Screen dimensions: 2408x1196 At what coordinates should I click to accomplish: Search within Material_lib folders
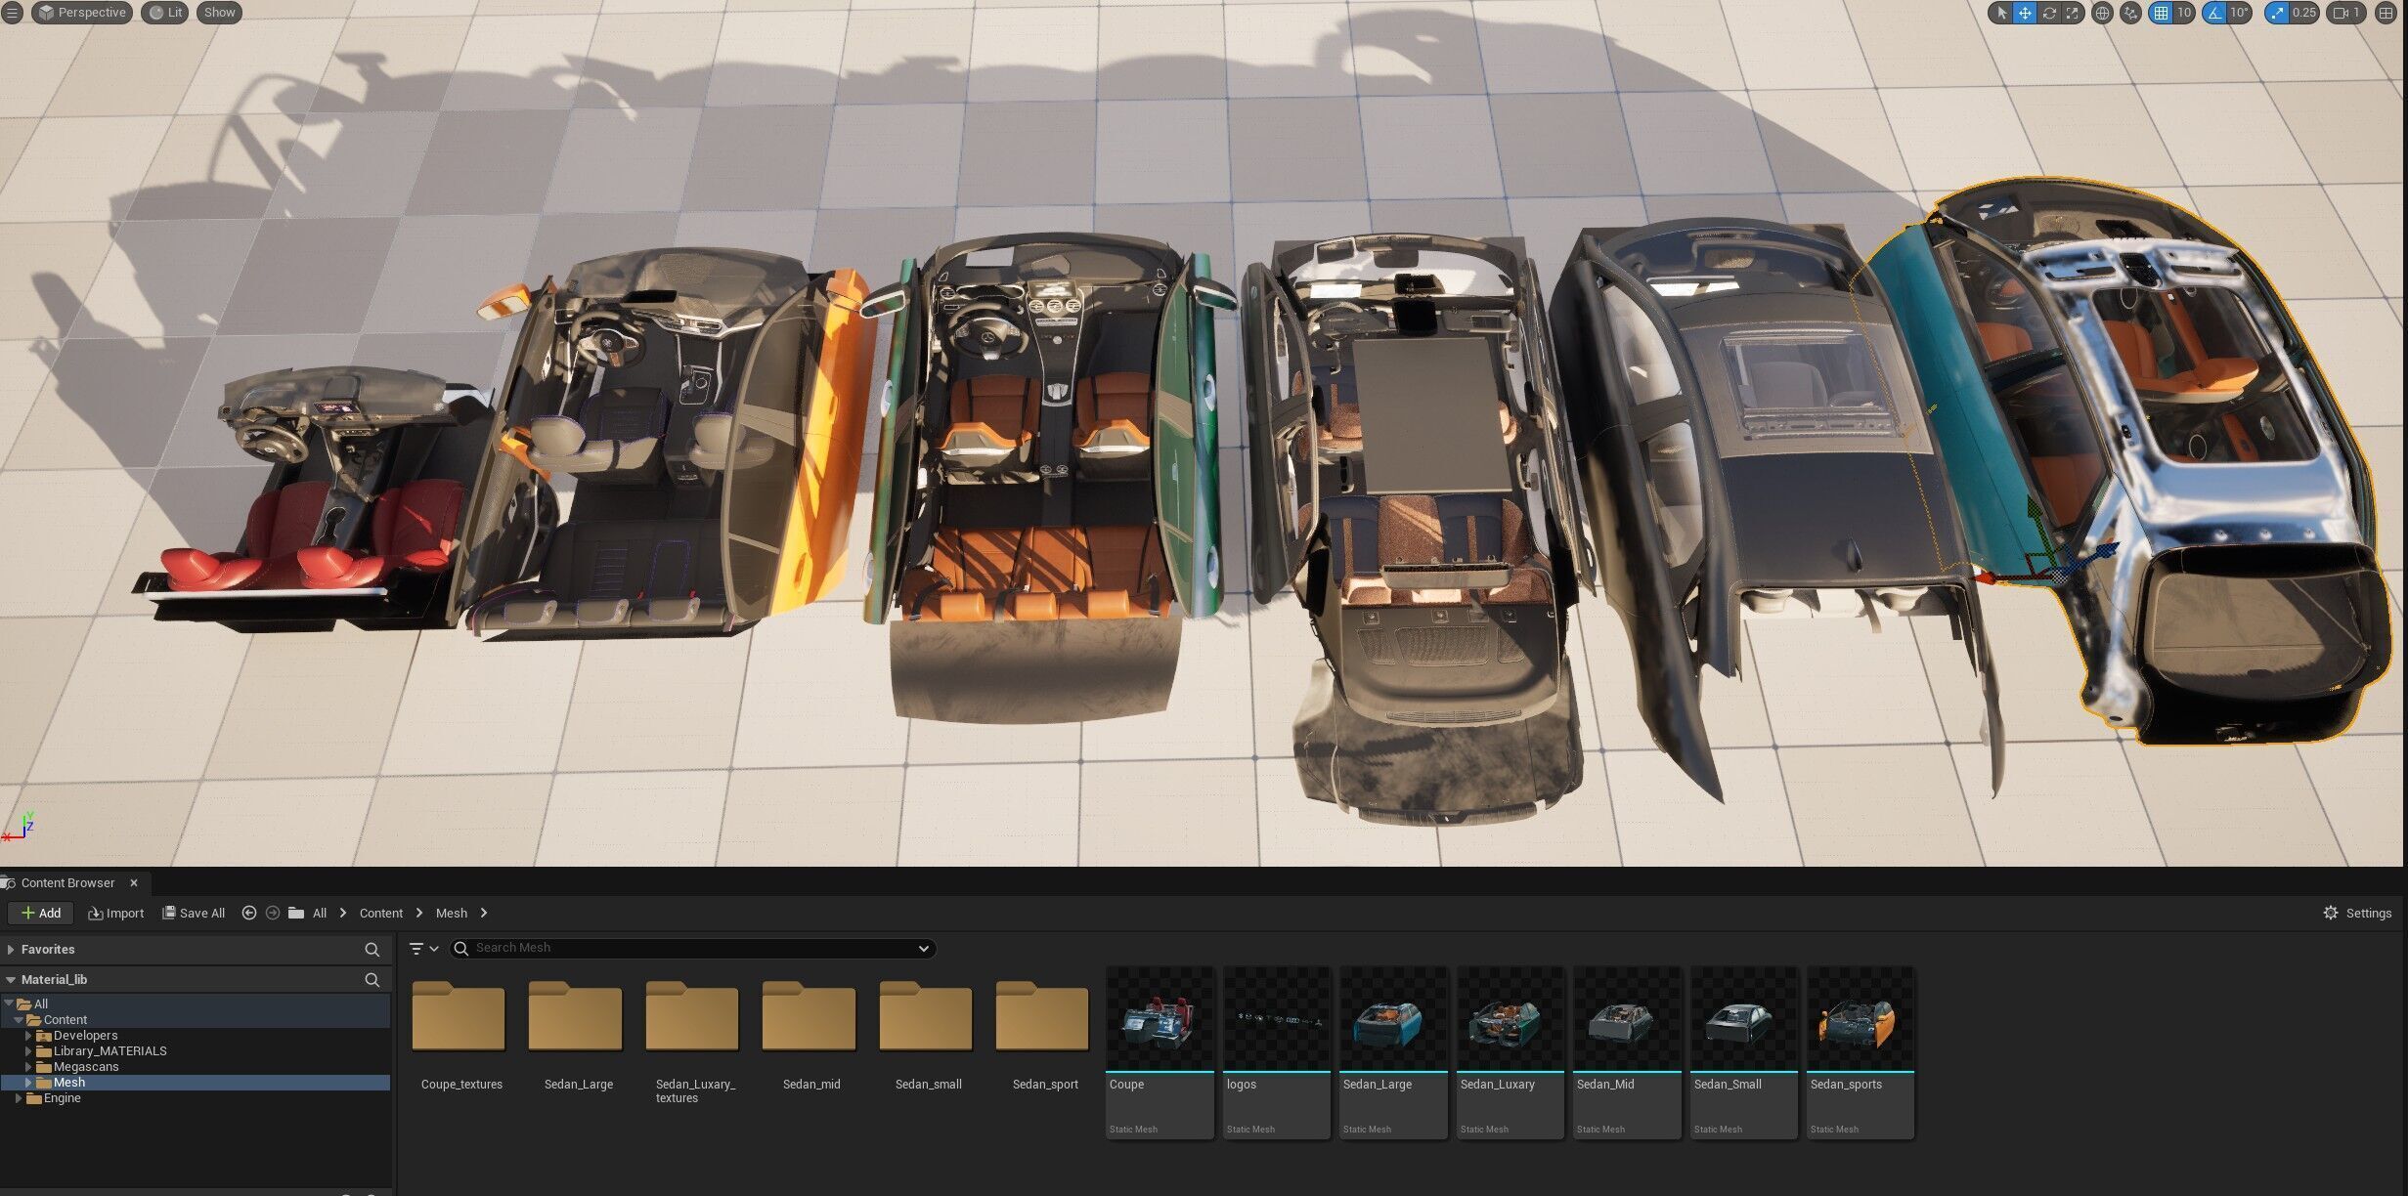pos(372,979)
